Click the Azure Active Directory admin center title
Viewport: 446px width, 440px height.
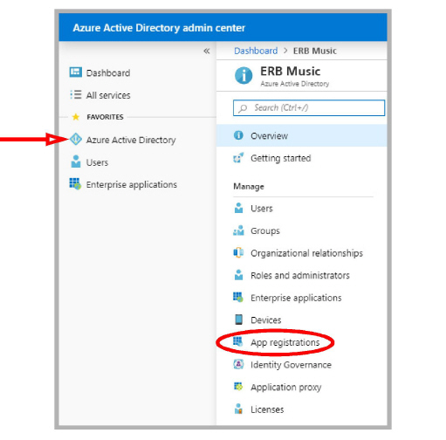pos(159,28)
